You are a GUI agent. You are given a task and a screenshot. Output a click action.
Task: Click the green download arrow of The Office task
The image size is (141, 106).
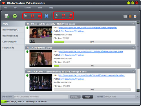[x=27, y=28]
